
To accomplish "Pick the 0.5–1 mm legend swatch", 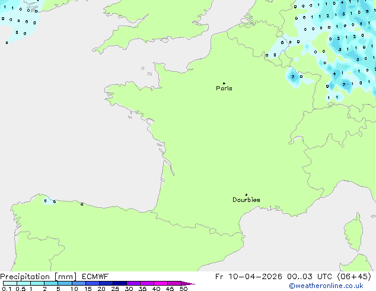I will 24,283.
